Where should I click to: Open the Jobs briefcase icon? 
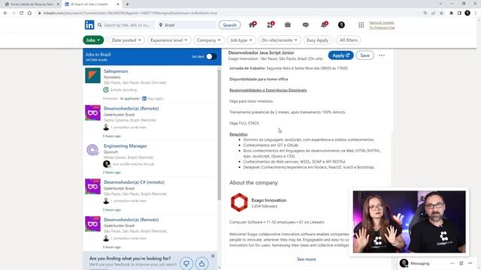click(287, 25)
